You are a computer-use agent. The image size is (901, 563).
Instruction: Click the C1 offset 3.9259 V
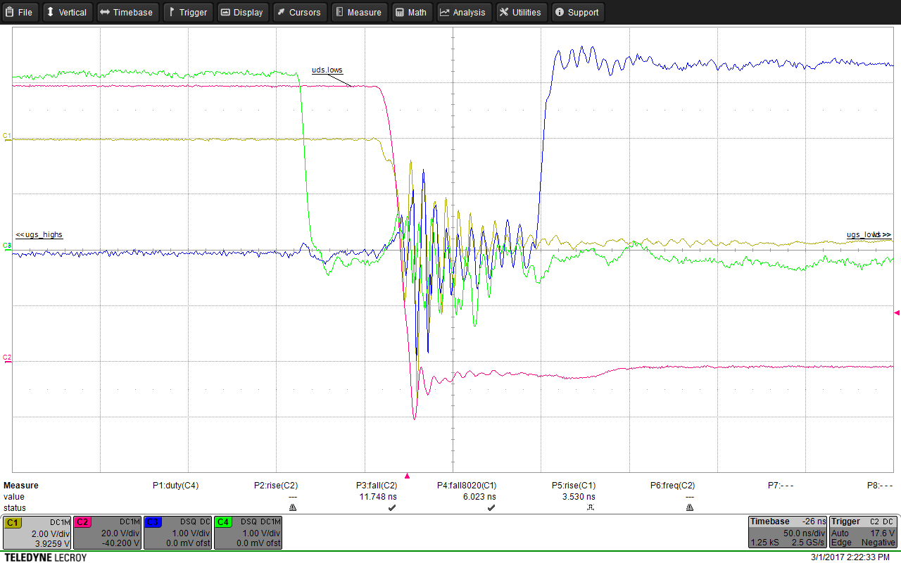pos(53,543)
